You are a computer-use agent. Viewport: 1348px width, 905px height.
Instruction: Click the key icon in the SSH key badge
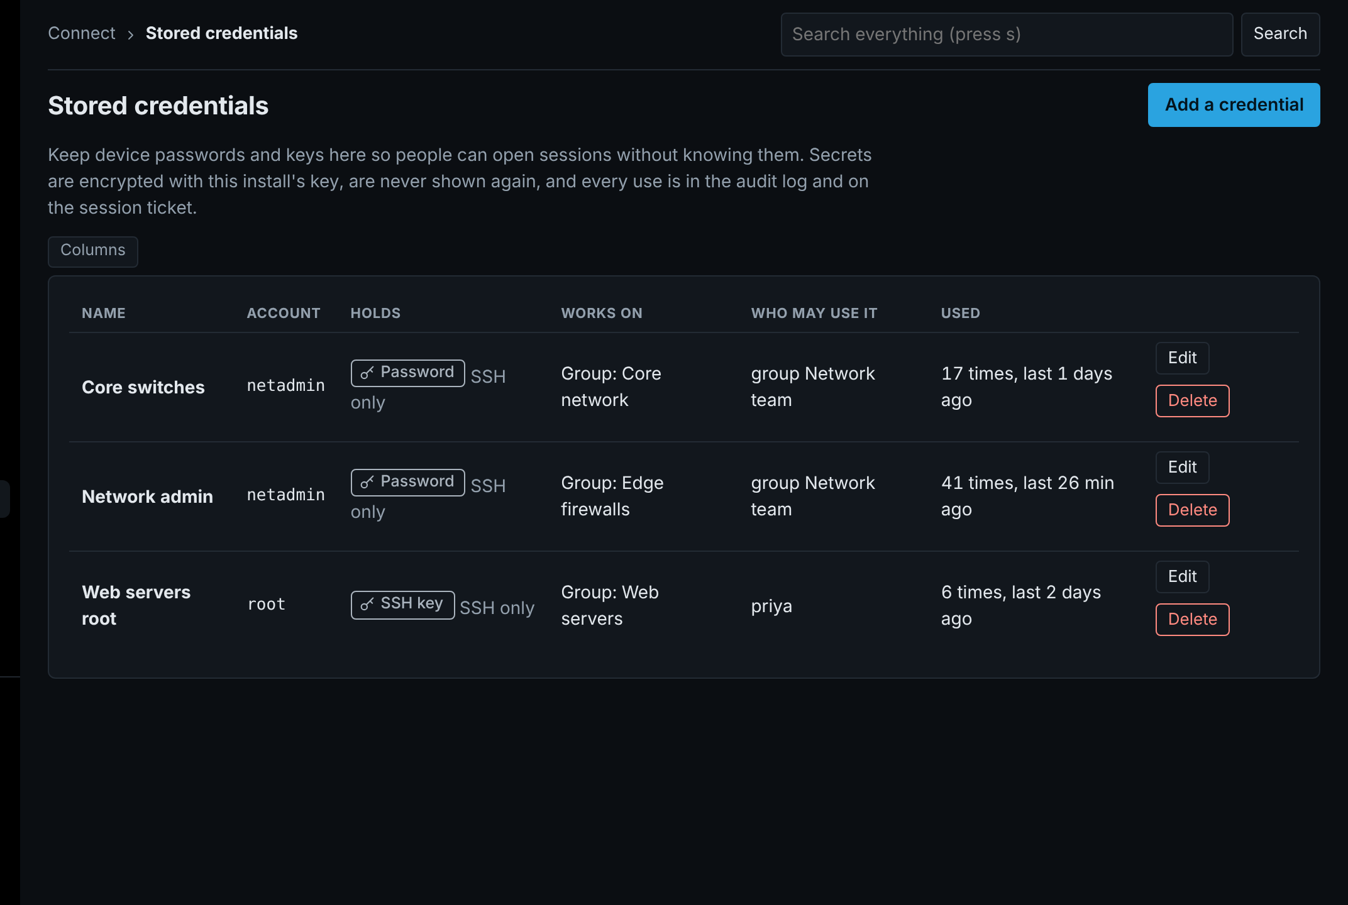point(367,605)
